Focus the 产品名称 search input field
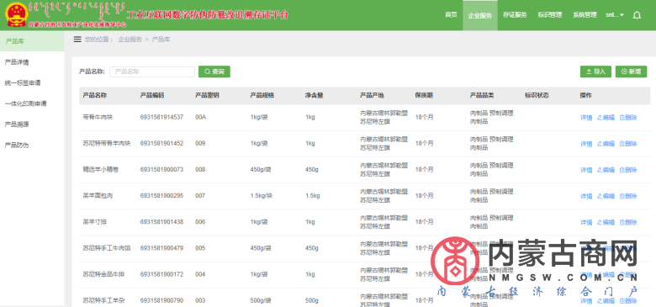The image size is (656, 307). click(x=152, y=72)
